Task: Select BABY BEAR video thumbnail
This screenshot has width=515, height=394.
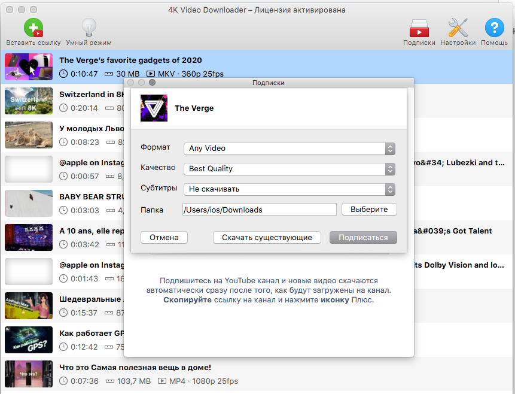Action: click(x=29, y=203)
